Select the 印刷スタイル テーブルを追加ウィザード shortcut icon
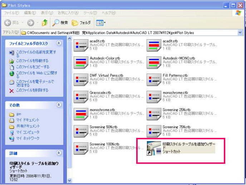 [x=154, y=148]
